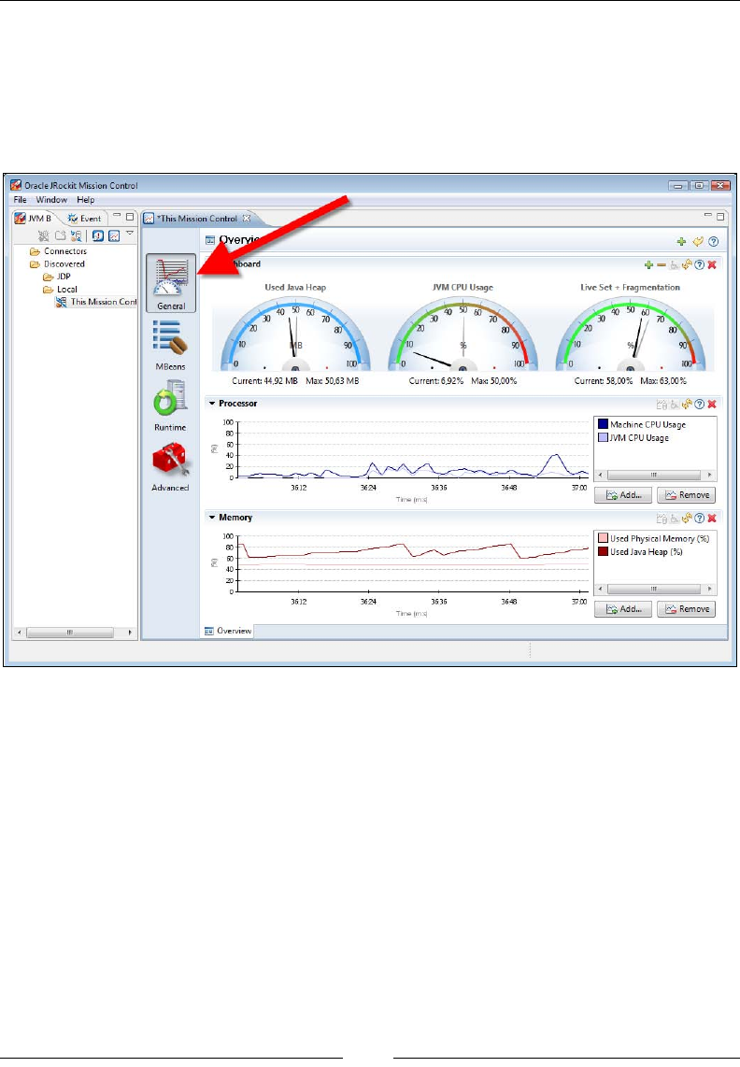Close the This Mission Control editor tab

coord(247,219)
